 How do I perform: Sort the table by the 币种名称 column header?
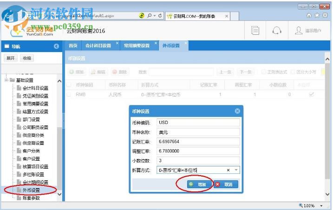(x=117, y=85)
